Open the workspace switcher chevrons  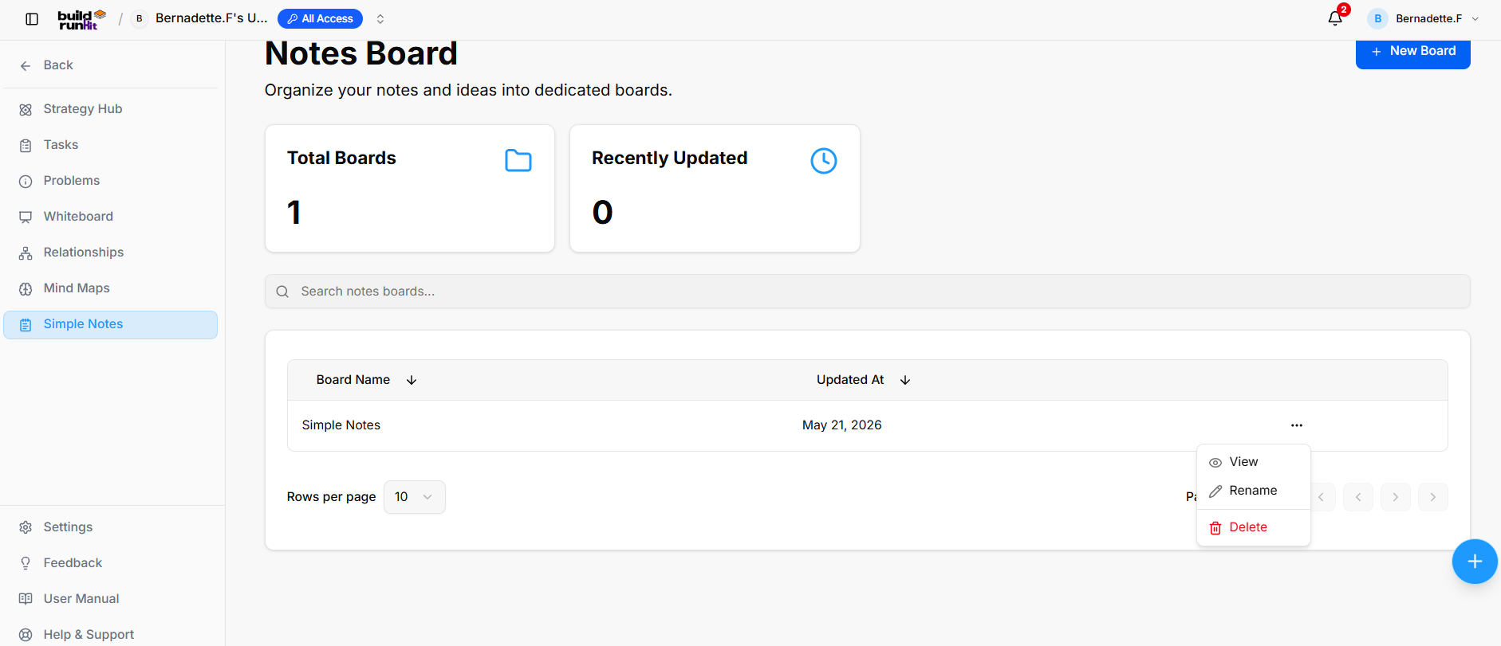point(380,19)
